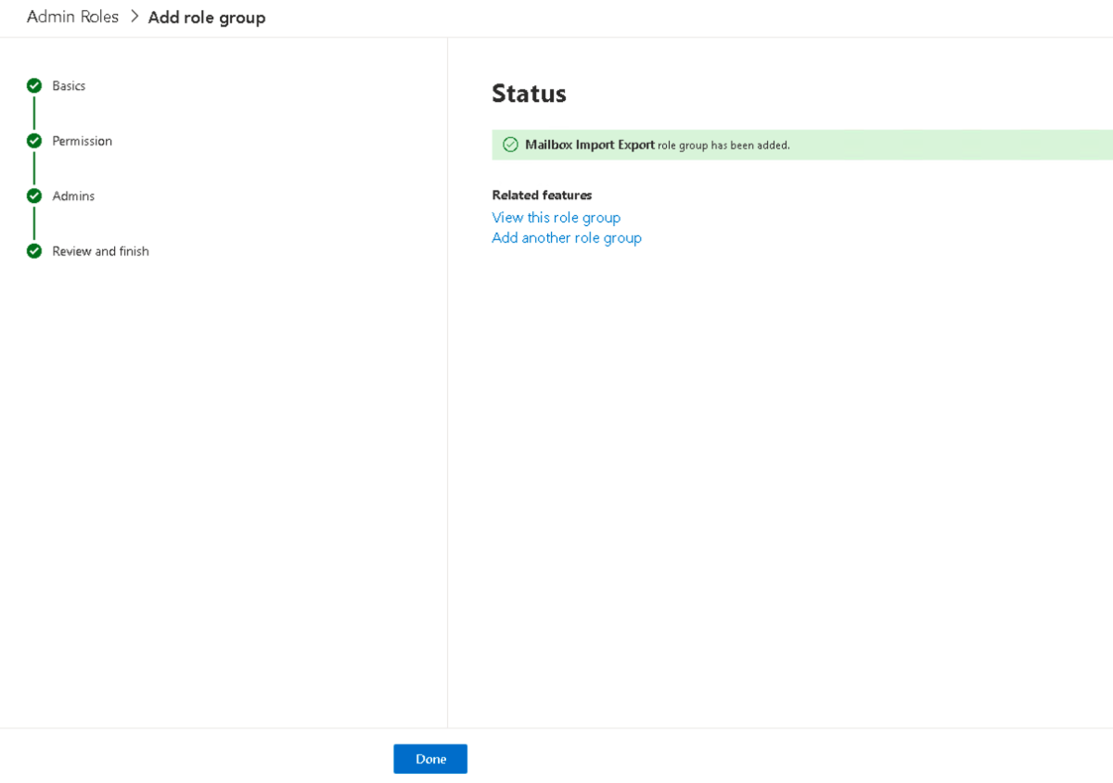The width and height of the screenshot is (1113, 783).
Task: Select the Review and finish step label
Action: [x=100, y=251]
